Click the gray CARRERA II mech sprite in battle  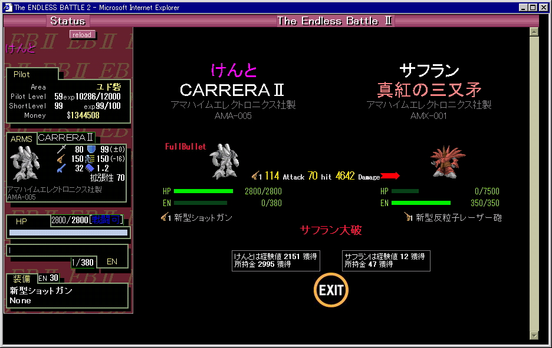[x=224, y=161]
